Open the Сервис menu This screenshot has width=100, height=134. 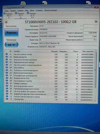(21, 10)
